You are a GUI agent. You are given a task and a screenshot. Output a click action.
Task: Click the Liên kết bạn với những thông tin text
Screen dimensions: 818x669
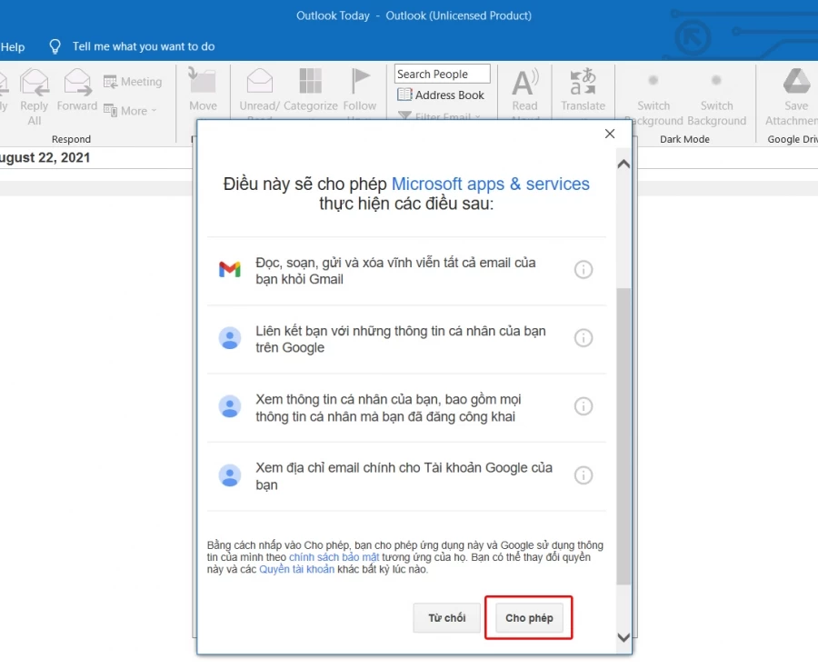[x=401, y=339]
